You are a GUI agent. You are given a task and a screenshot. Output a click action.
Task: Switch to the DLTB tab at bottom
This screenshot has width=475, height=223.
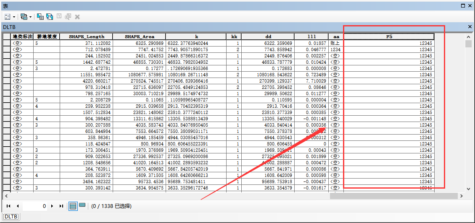tap(11, 217)
